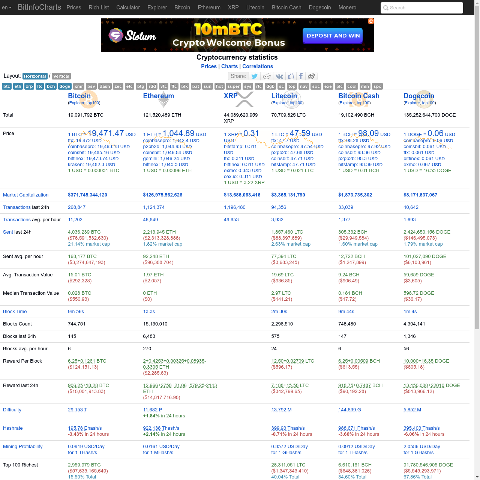480x480 pixels.
Task: Enable the zec coin tag
Action: coord(118,86)
